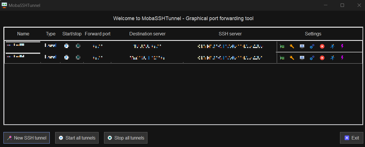Click Stop all tunnels
The image size is (365, 147).
[x=126, y=138]
